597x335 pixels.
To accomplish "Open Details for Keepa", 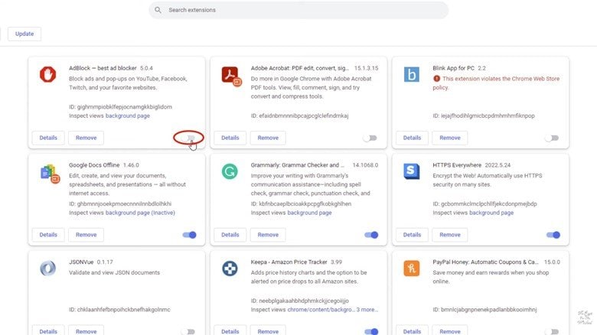I will pos(230,331).
